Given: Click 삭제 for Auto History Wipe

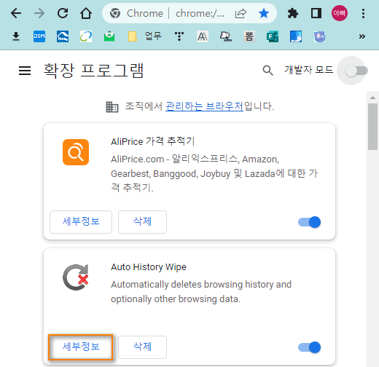Looking at the screenshot, I should tap(142, 347).
